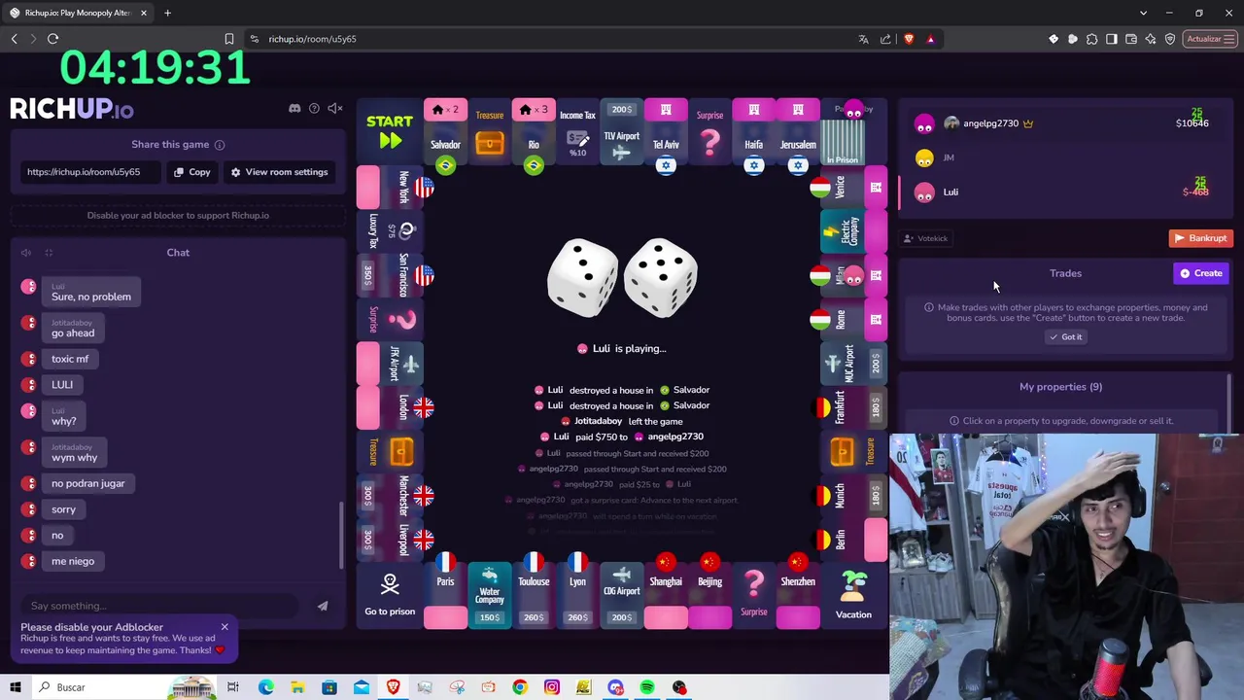1244x700 pixels.
Task: Click the Vacation corner tile
Action: [853, 596]
